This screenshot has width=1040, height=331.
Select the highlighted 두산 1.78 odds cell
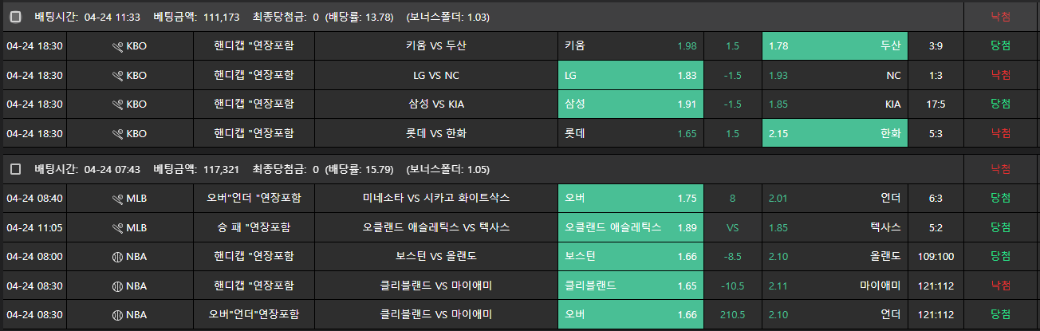834,46
